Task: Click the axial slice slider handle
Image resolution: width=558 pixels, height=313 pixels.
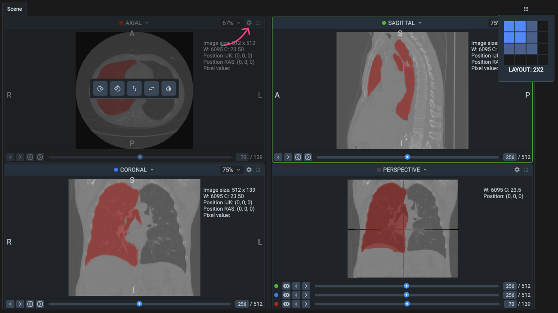Action: click(140, 157)
